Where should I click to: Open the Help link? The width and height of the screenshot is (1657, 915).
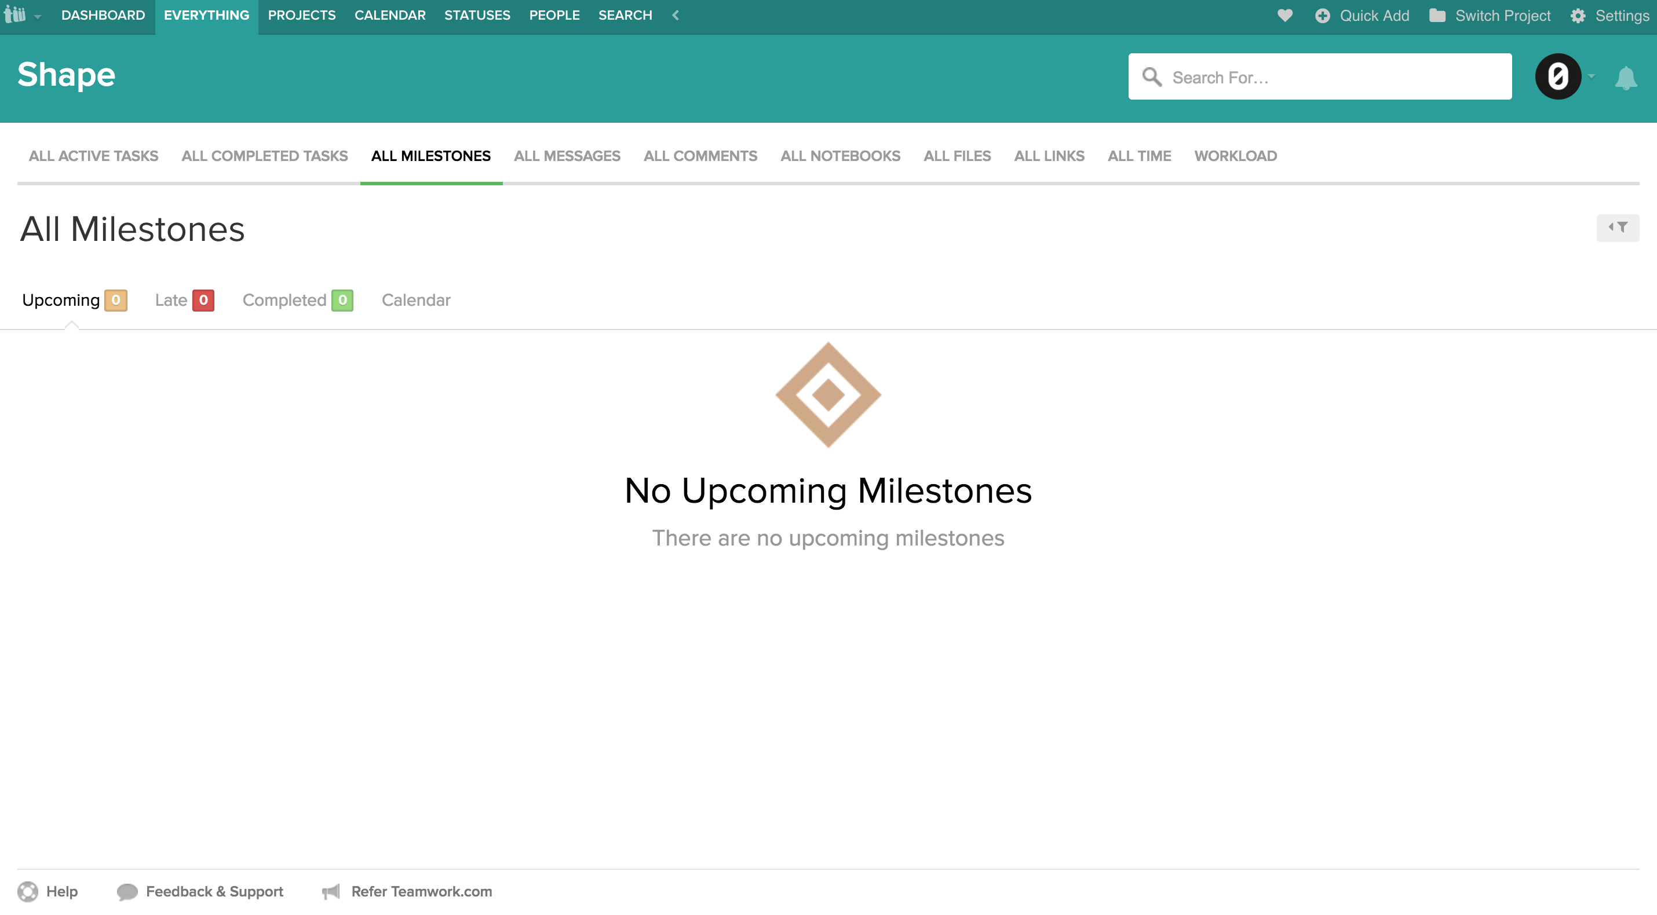tap(62, 892)
